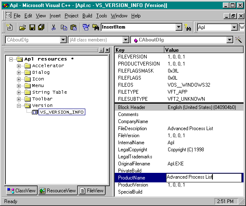Image resolution: width=246 pixels, height=206 pixels.
Task: Switch to the ResourceView tab
Action: tap(58, 190)
